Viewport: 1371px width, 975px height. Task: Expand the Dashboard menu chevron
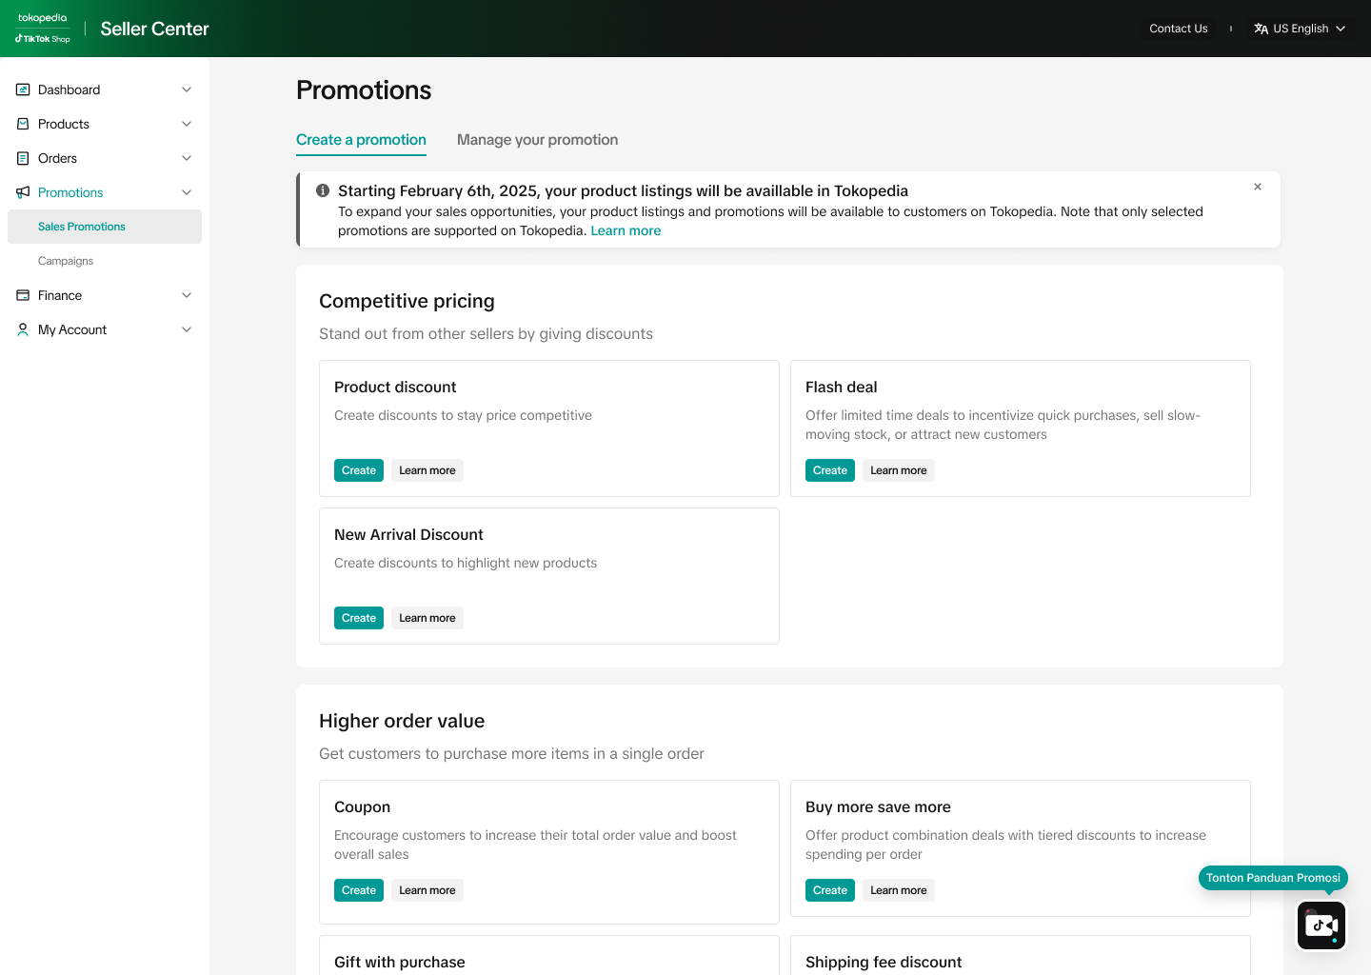(187, 90)
